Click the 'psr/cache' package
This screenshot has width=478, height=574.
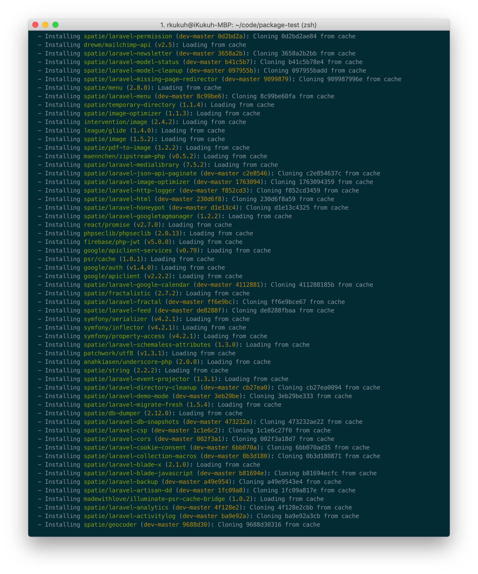point(100,259)
